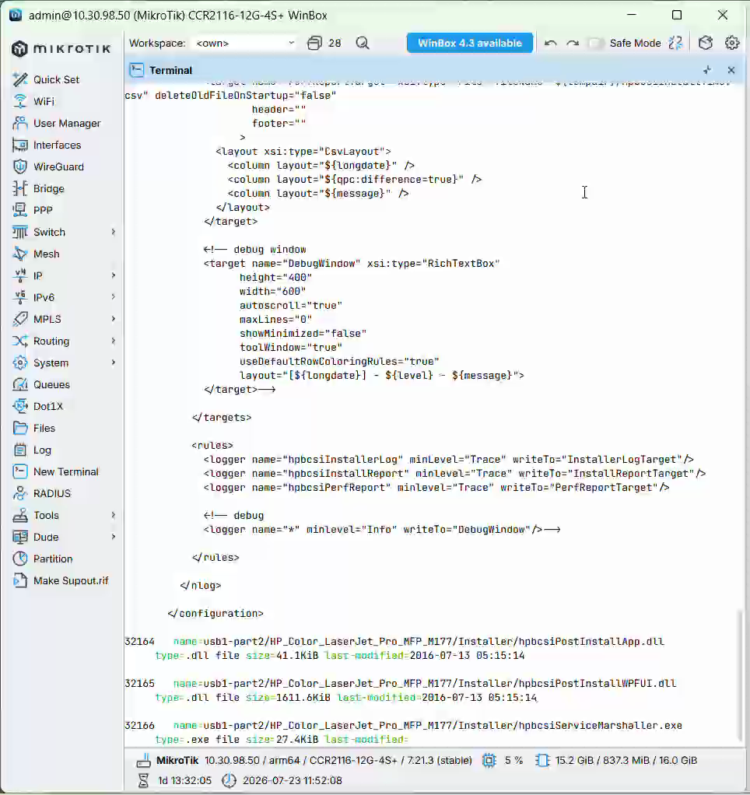Click the '<rules>' line in terminal

click(212, 446)
